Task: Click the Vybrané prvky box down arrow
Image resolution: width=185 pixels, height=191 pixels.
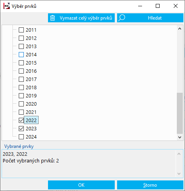Action: (179, 174)
